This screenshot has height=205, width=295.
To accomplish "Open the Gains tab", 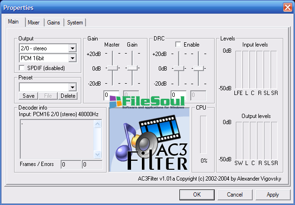I will pyautogui.click(x=54, y=23).
